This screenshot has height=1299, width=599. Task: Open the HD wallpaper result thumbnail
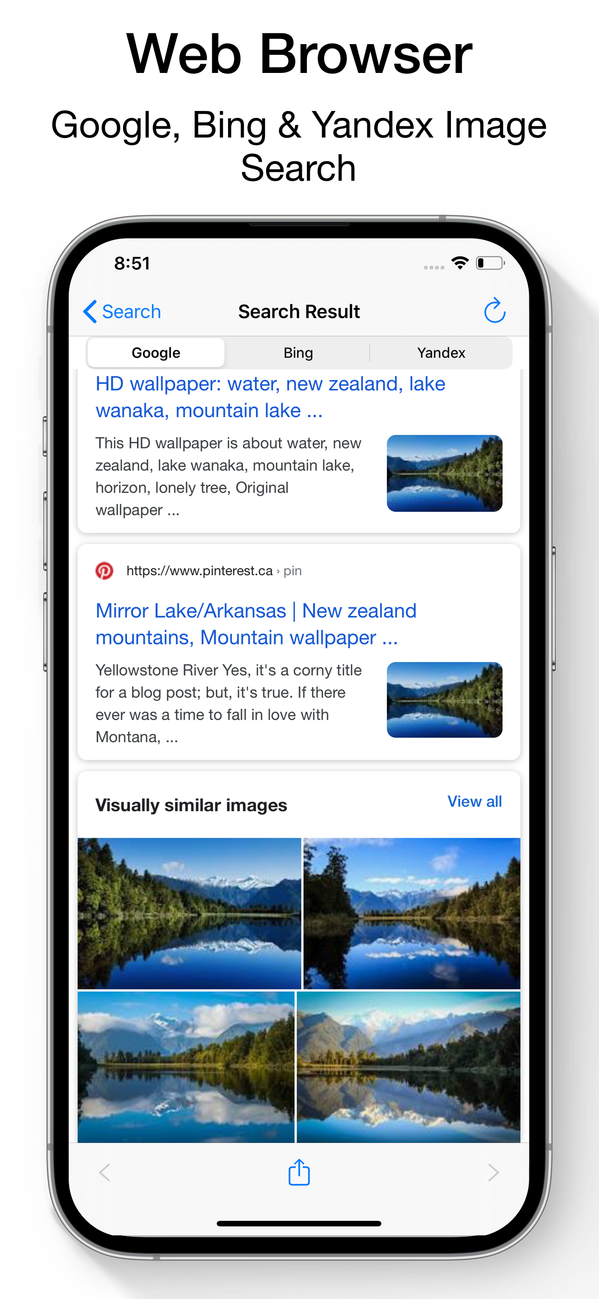click(444, 473)
